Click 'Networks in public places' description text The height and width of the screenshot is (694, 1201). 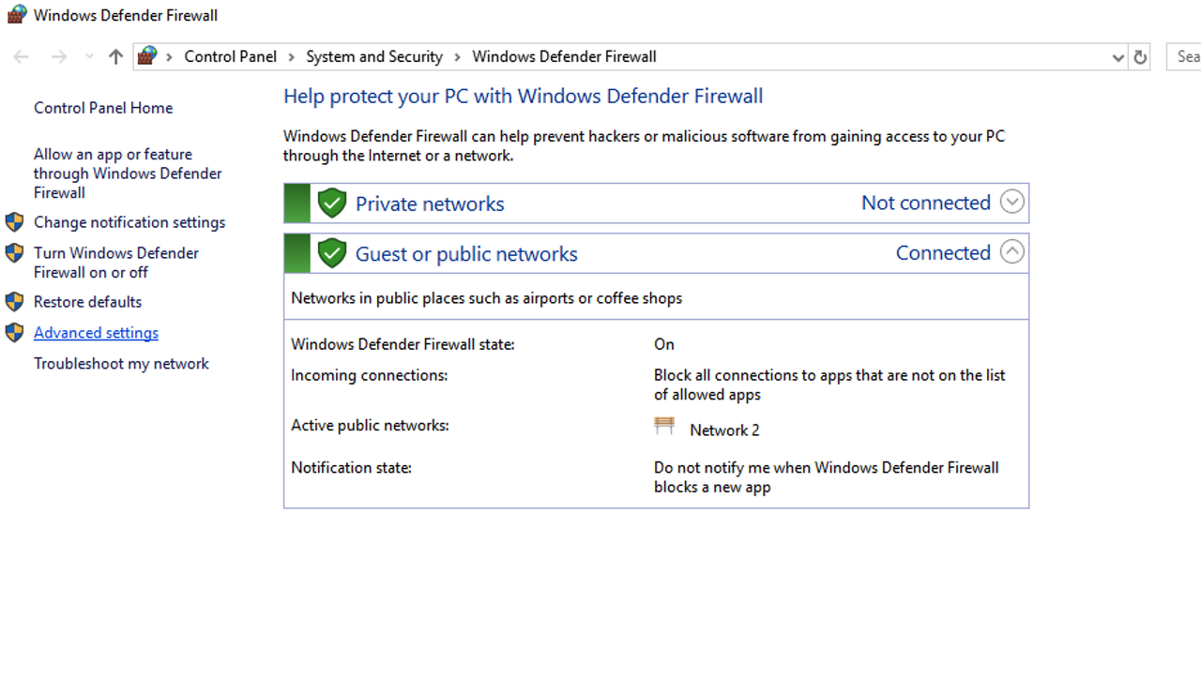487,298
